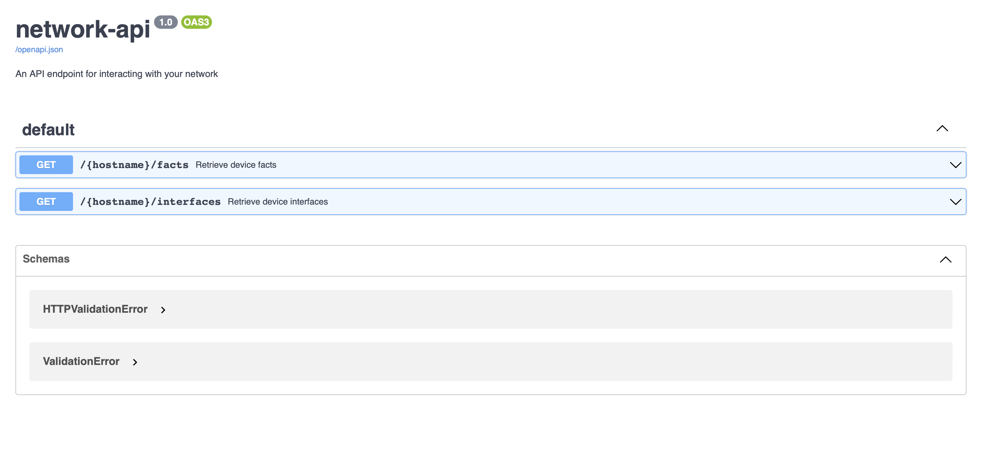Click Retrieve device interfaces summary

point(278,202)
